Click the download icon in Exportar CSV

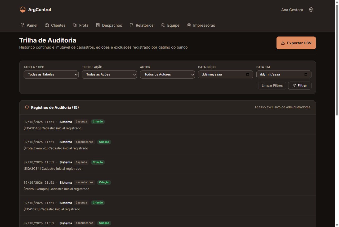pos(283,43)
